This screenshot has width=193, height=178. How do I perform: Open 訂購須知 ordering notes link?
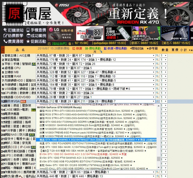[x=13, y=30]
